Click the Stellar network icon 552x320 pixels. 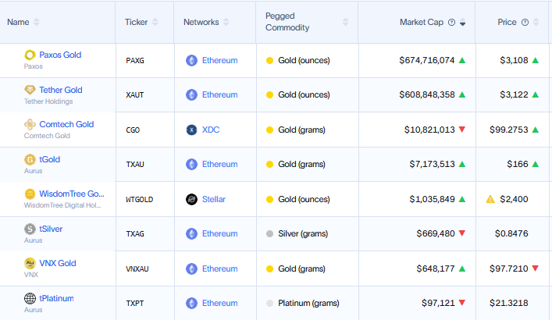pos(191,199)
